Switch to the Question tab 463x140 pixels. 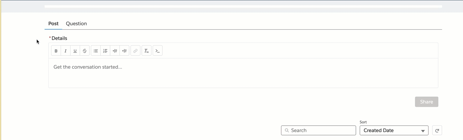[76, 24]
